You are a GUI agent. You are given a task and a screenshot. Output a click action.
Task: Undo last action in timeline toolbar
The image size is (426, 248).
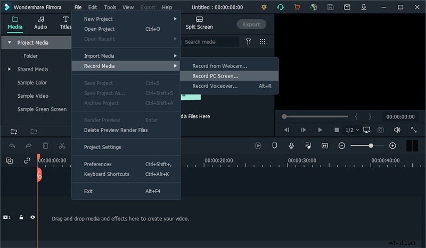pos(12,146)
